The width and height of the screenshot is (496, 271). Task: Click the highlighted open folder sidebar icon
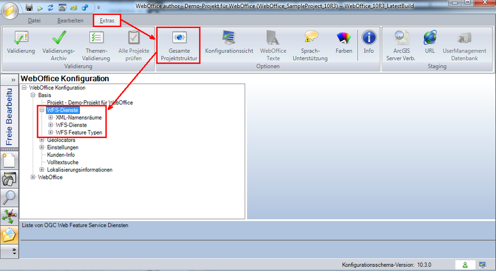pyautogui.click(x=9, y=235)
